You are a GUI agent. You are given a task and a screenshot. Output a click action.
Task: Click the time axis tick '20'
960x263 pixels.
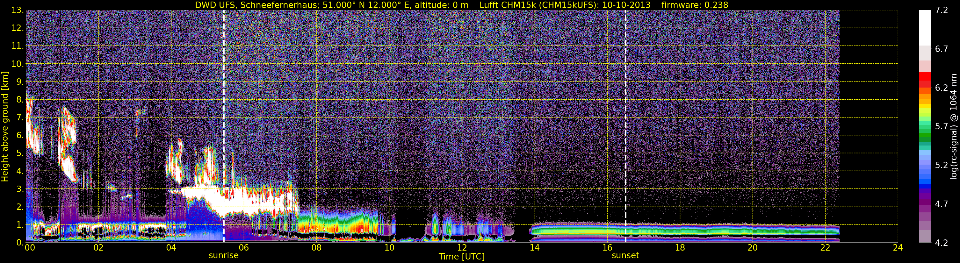click(x=753, y=248)
